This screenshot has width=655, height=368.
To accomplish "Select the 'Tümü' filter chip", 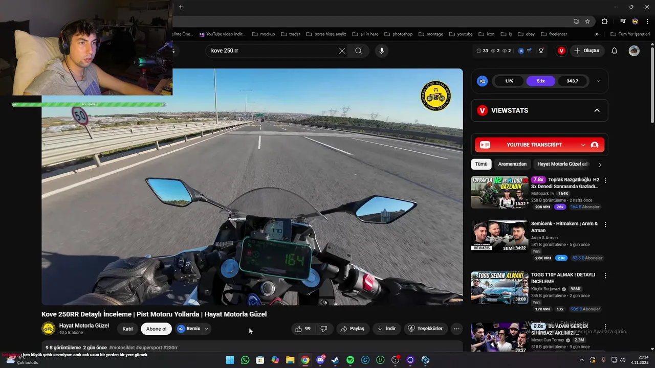I will 481,164.
